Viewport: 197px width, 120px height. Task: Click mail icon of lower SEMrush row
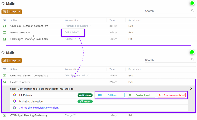point(5,76)
